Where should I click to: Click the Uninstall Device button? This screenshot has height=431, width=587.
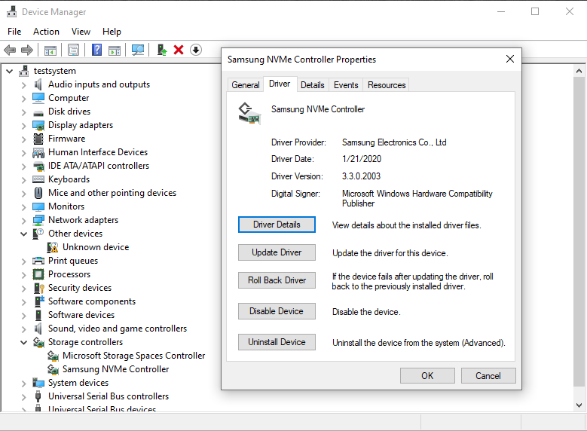[277, 342]
